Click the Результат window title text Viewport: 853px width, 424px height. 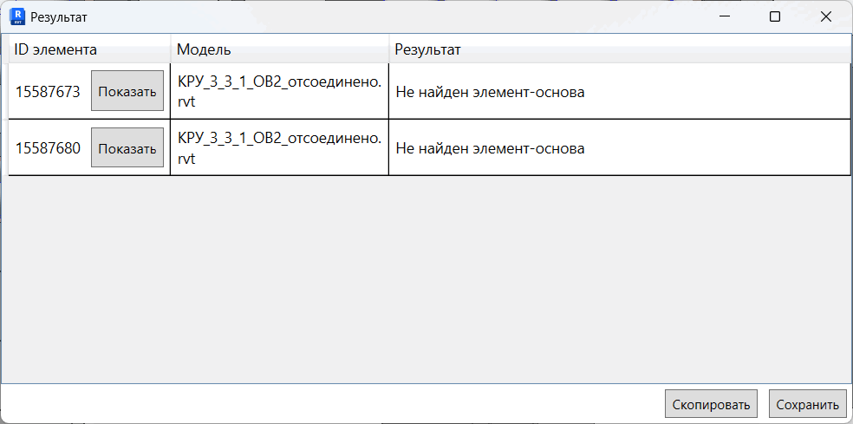[59, 16]
